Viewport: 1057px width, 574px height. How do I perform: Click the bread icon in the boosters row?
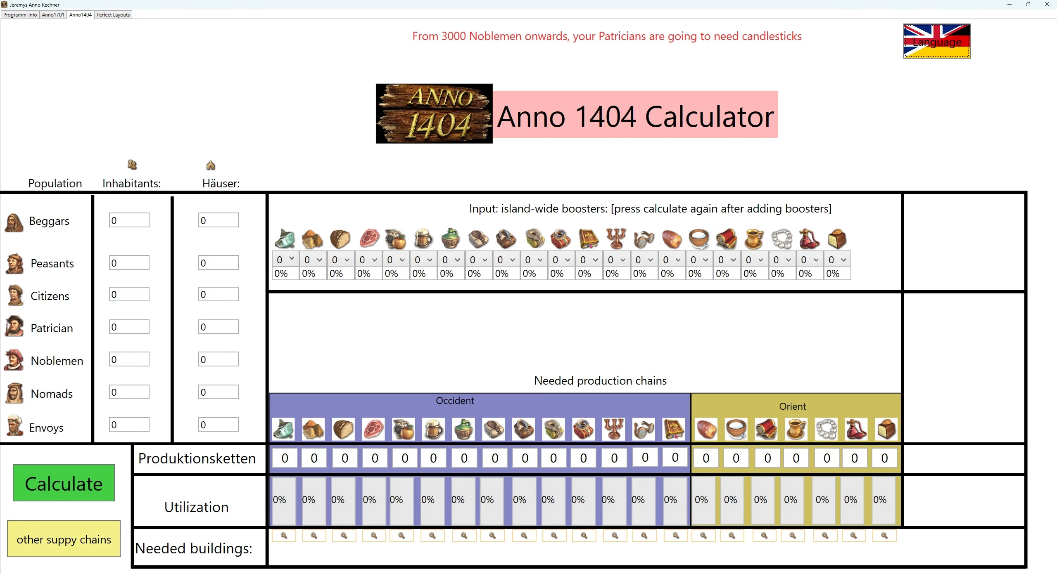click(340, 239)
